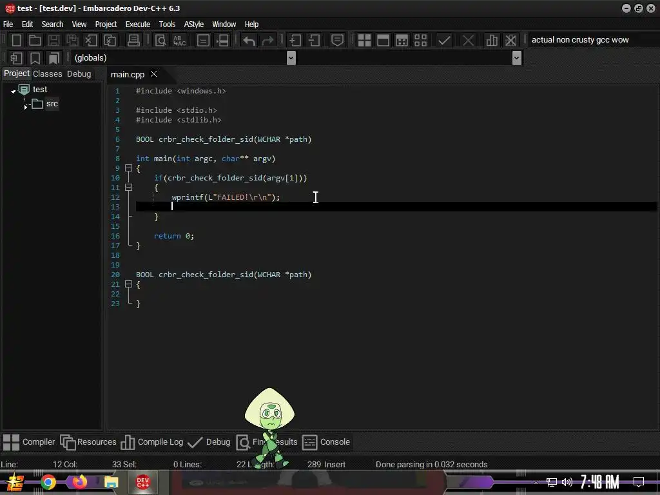Open the View menu
The image size is (660, 495).
[79, 24]
